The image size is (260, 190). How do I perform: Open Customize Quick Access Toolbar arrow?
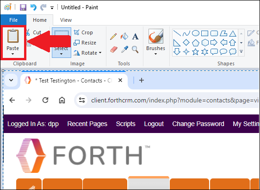[x=52, y=7]
